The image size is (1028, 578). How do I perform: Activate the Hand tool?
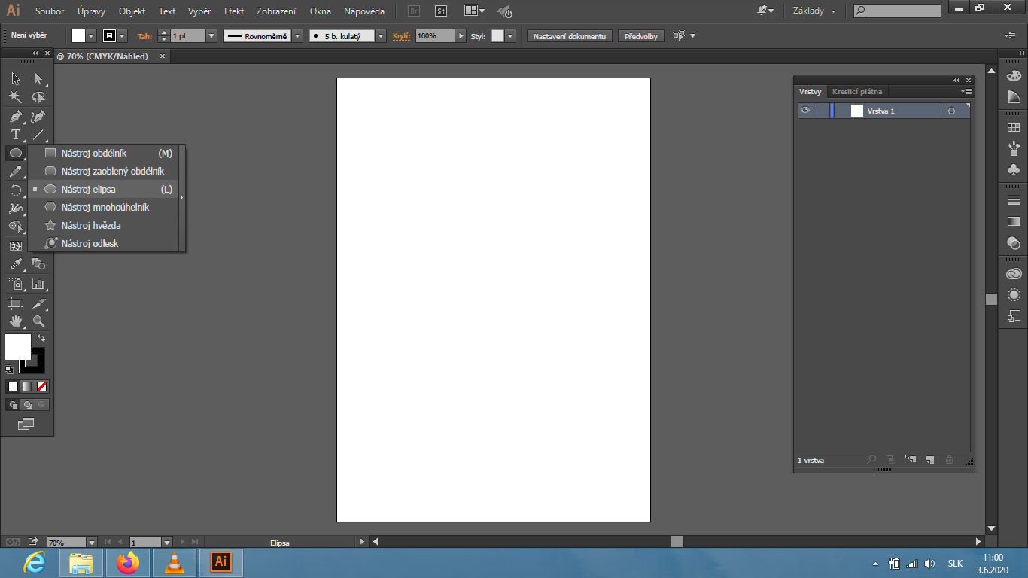click(15, 321)
